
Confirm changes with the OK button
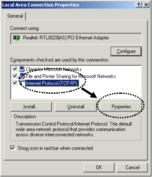coord(99,167)
